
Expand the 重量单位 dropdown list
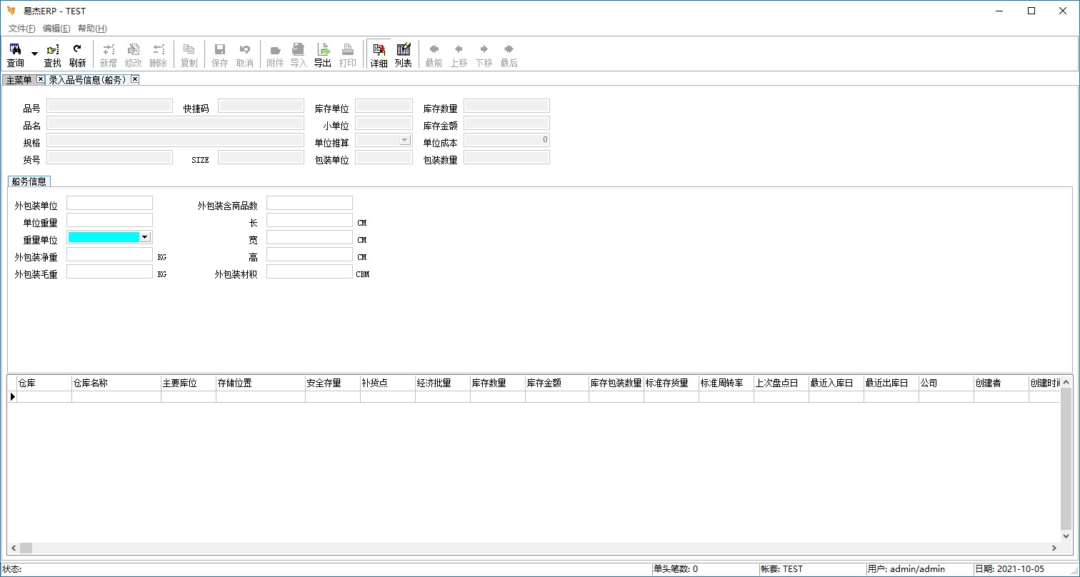point(145,237)
